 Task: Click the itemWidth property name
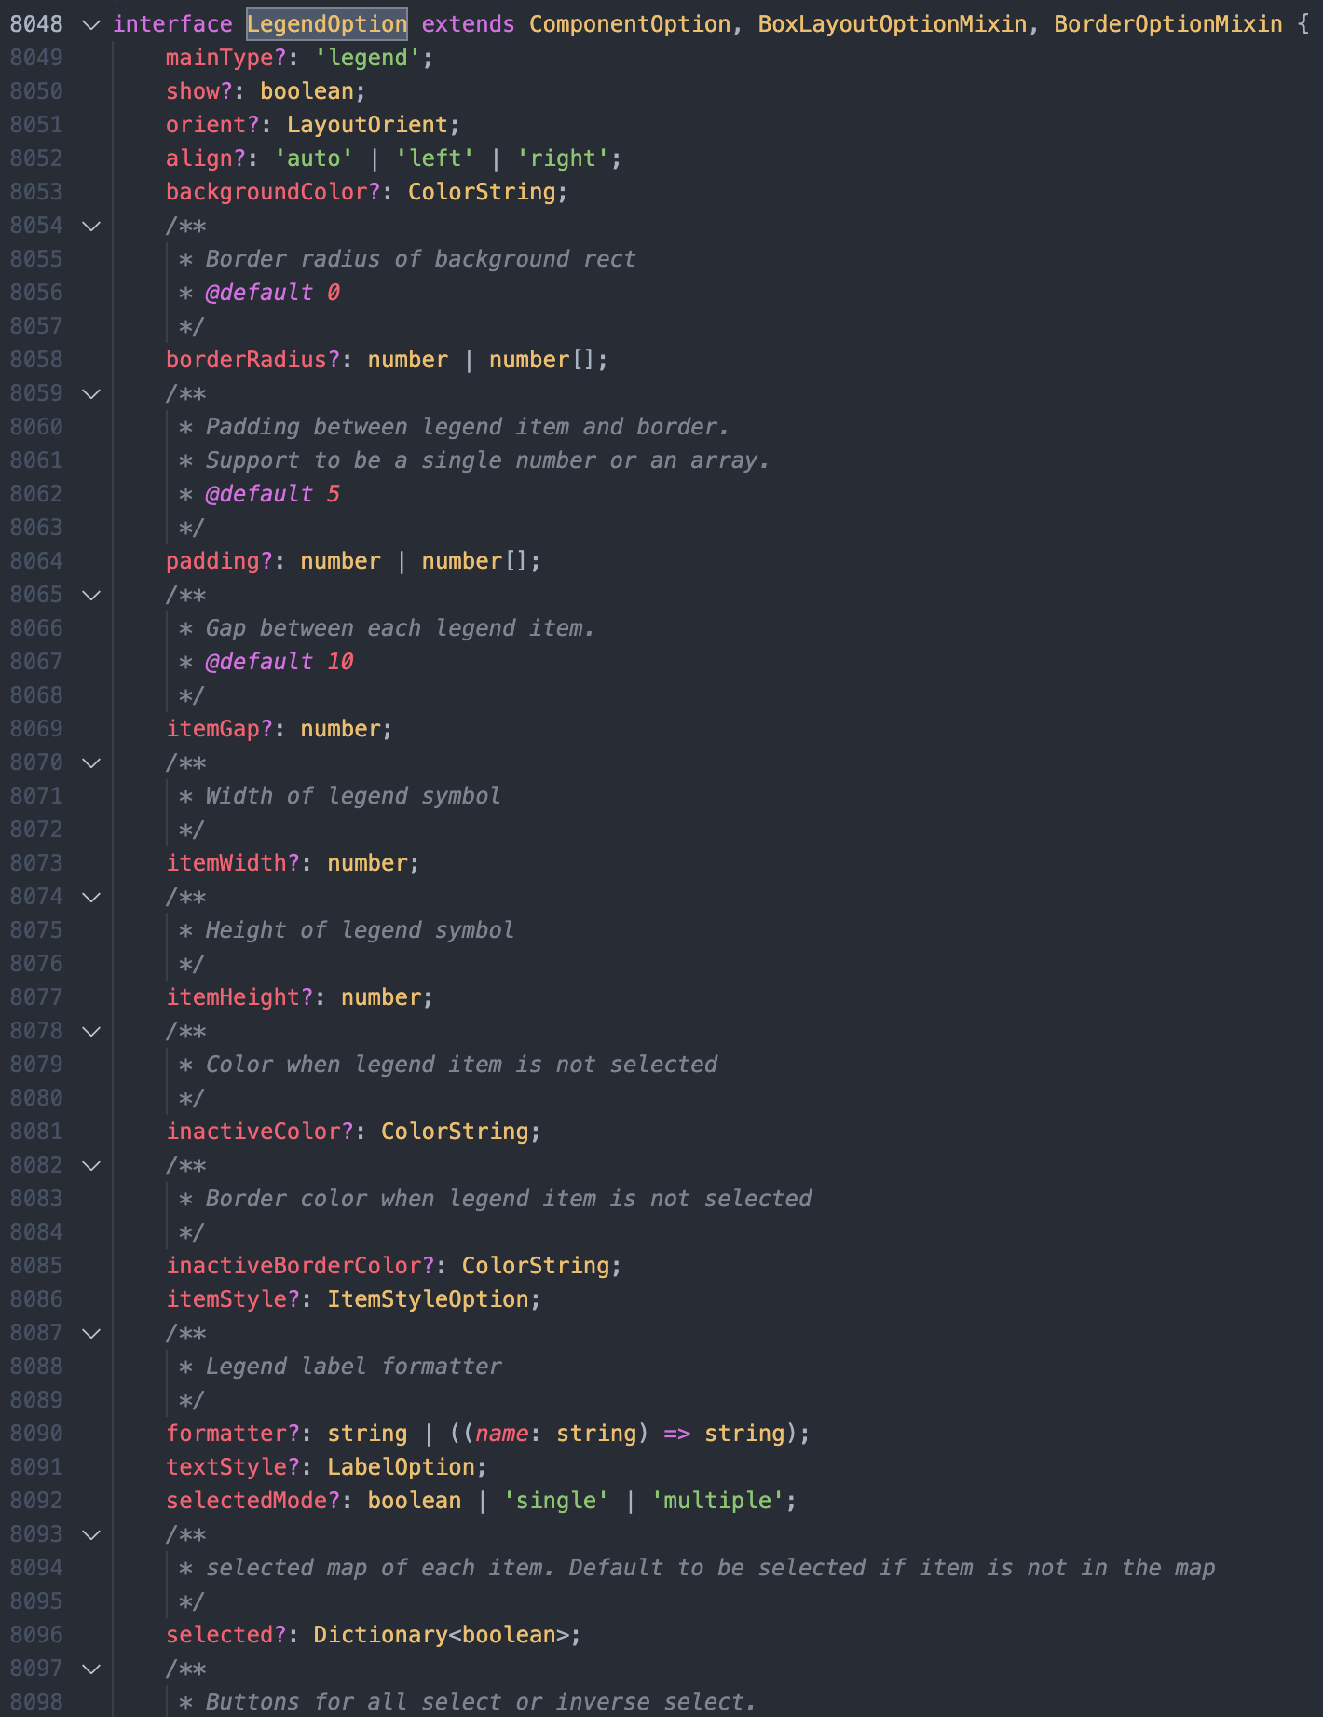(x=233, y=863)
